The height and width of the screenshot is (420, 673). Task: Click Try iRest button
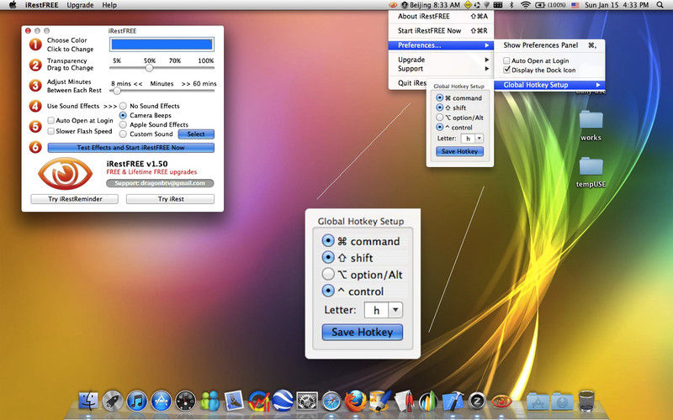[171, 199]
